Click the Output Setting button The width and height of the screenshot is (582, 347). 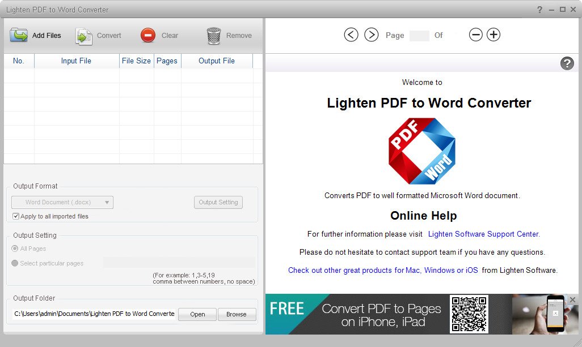pos(218,202)
